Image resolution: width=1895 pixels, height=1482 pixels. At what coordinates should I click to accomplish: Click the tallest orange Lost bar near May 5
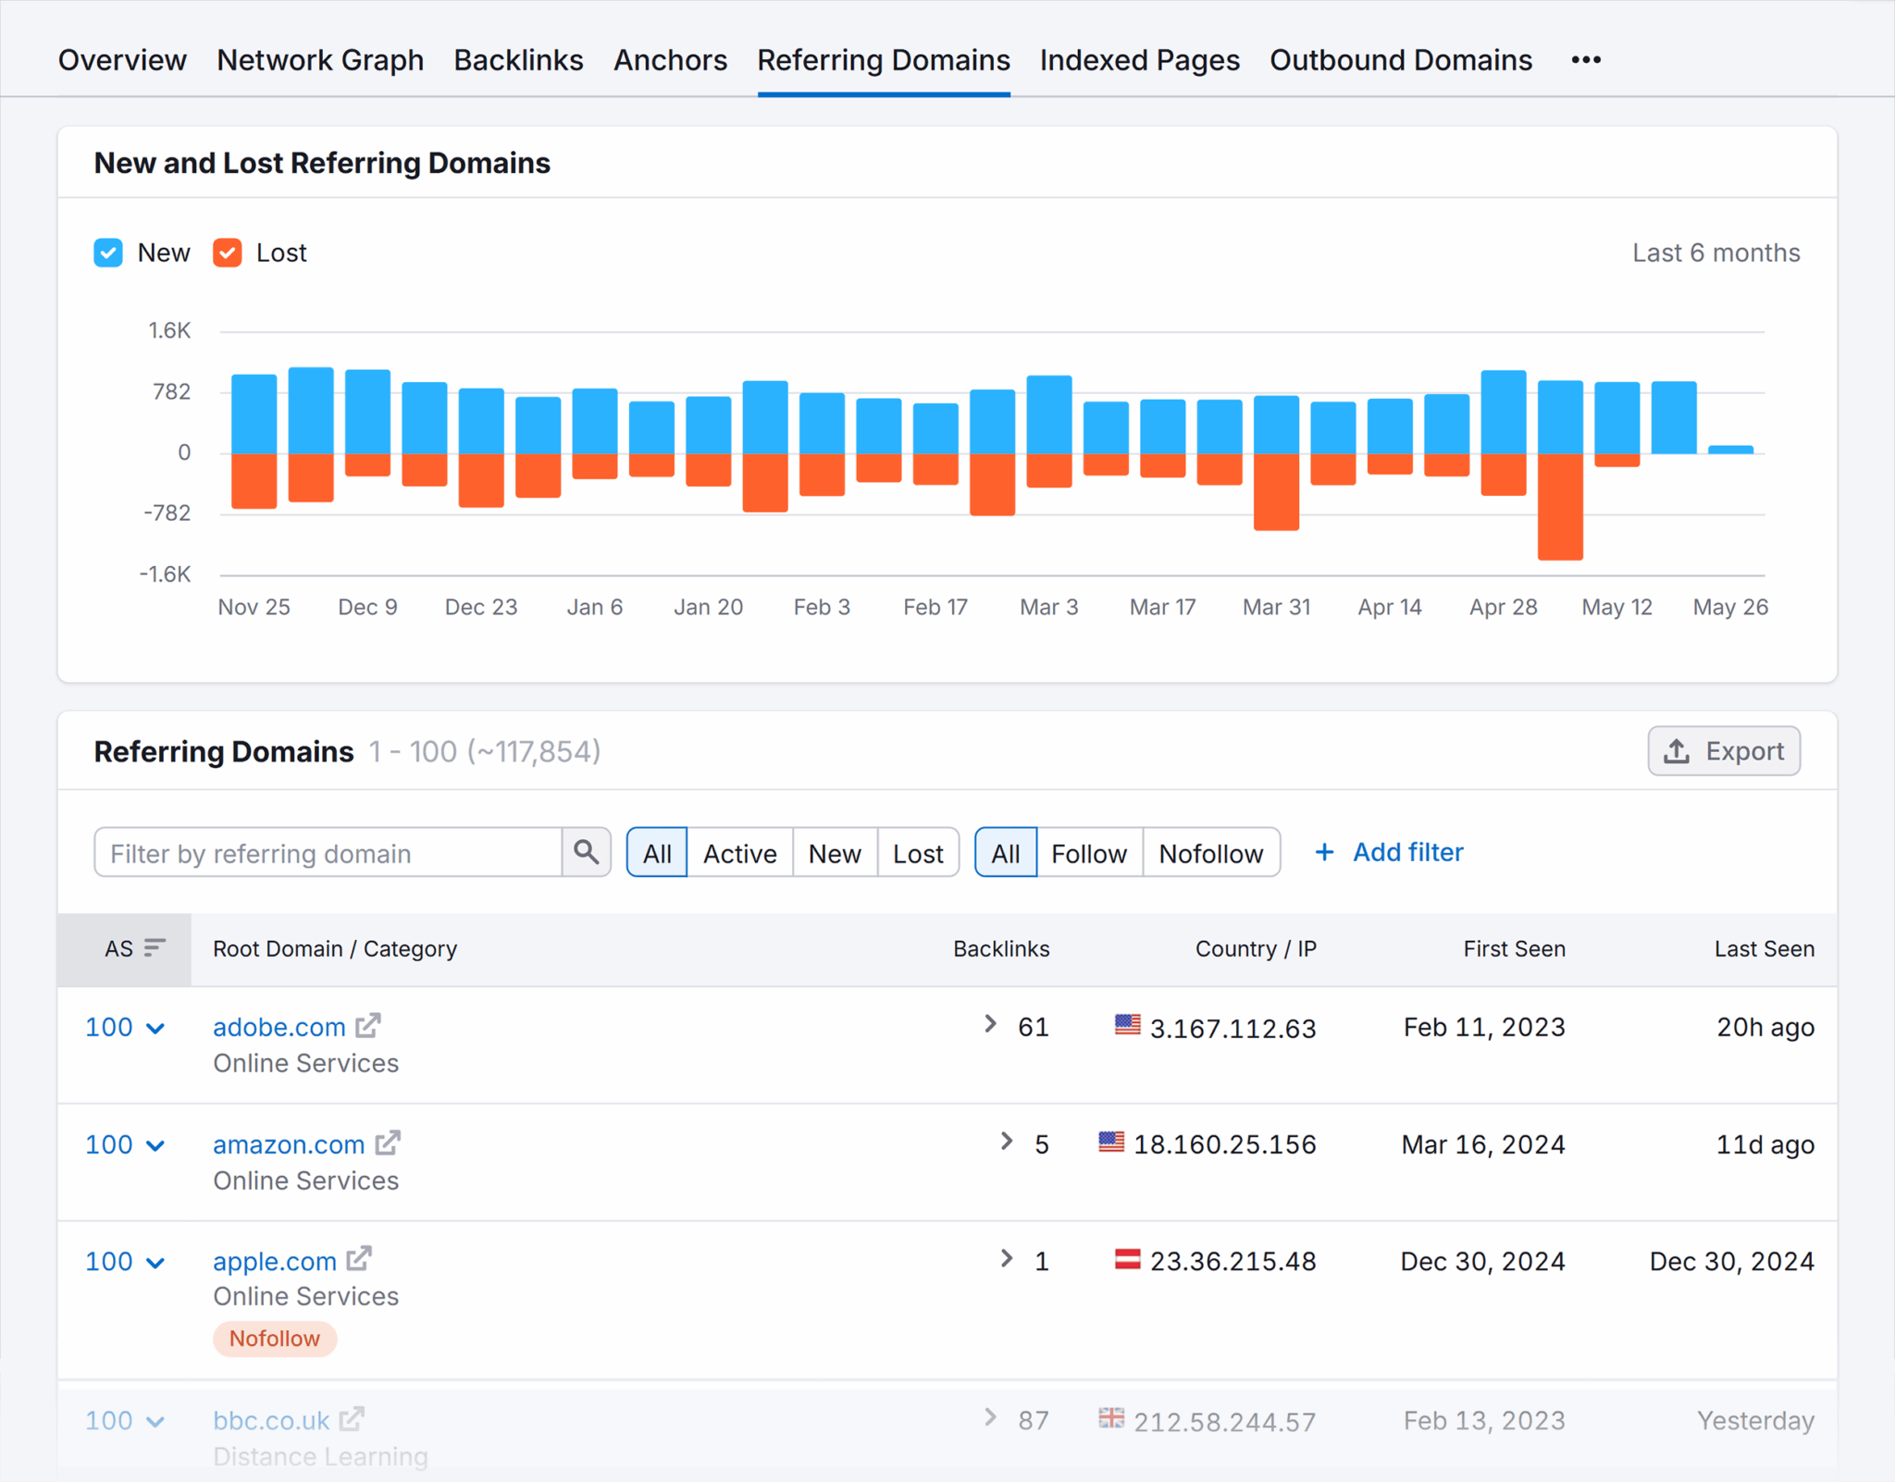1560,507
